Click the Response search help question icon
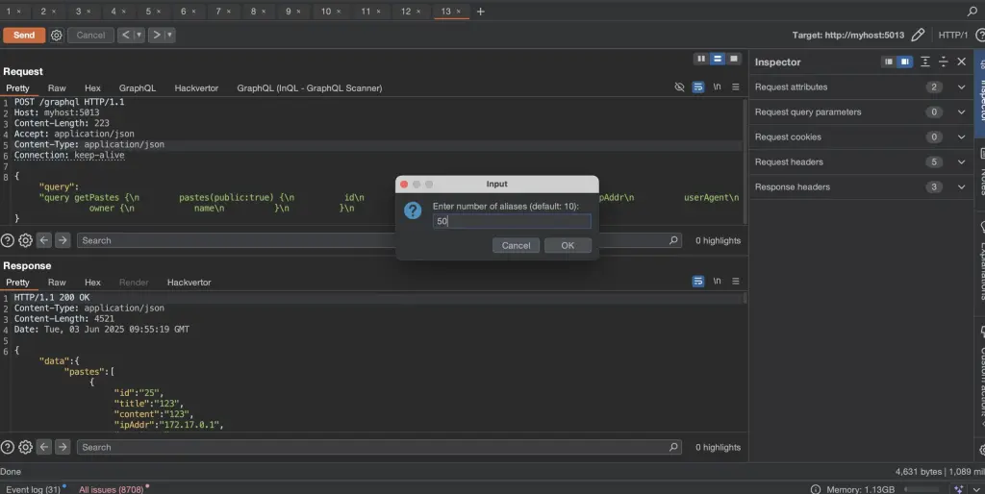This screenshot has width=985, height=494. 8,447
